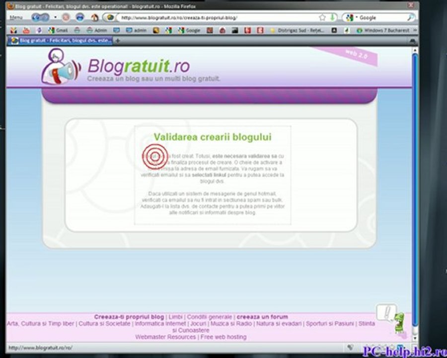Image resolution: width=447 pixels, height=358 pixels.
Task: Click the reload page button
Action: coord(80,18)
